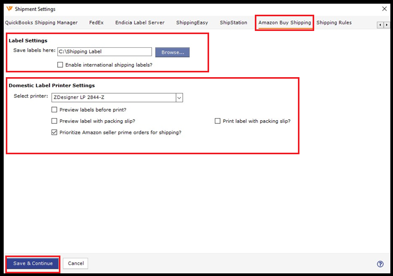
Task: Go to the ShippingEasy tab
Action: point(192,23)
